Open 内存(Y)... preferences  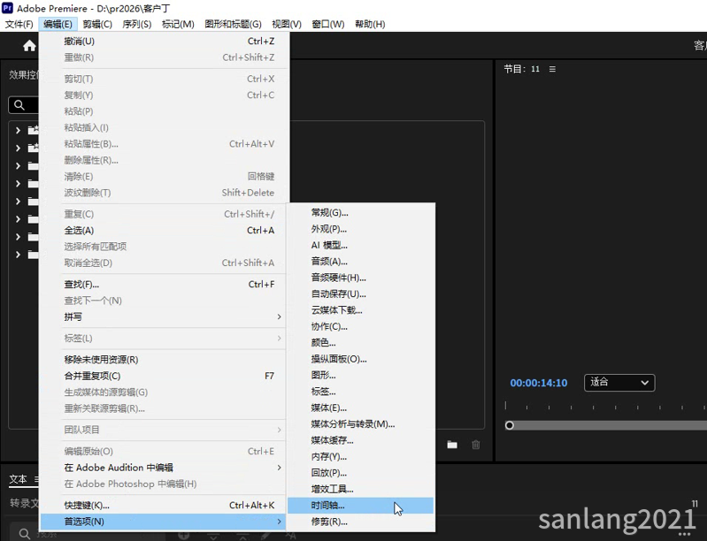361,456
